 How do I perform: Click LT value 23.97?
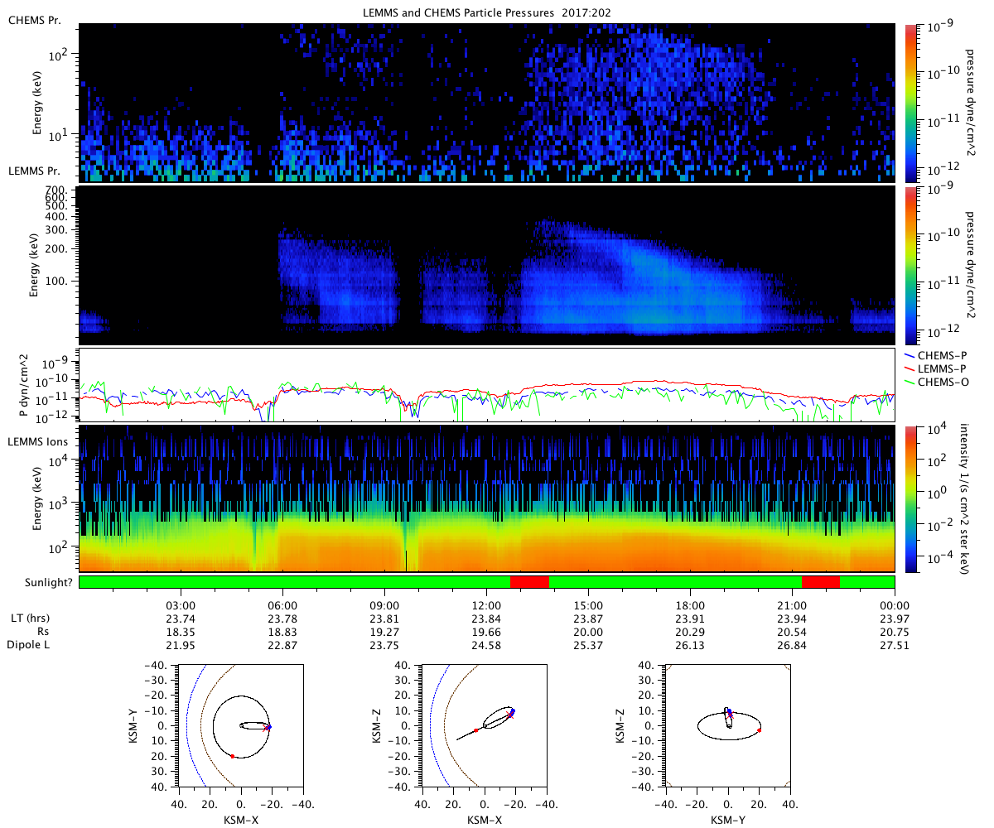pyautogui.click(x=895, y=619)
